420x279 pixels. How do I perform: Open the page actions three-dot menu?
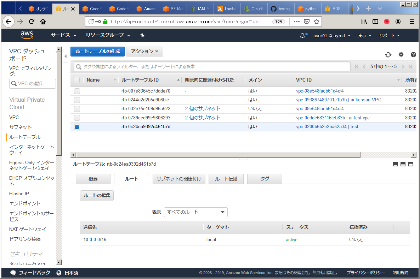tap(296, 22)
